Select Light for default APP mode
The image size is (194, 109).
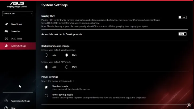[46, 67]
